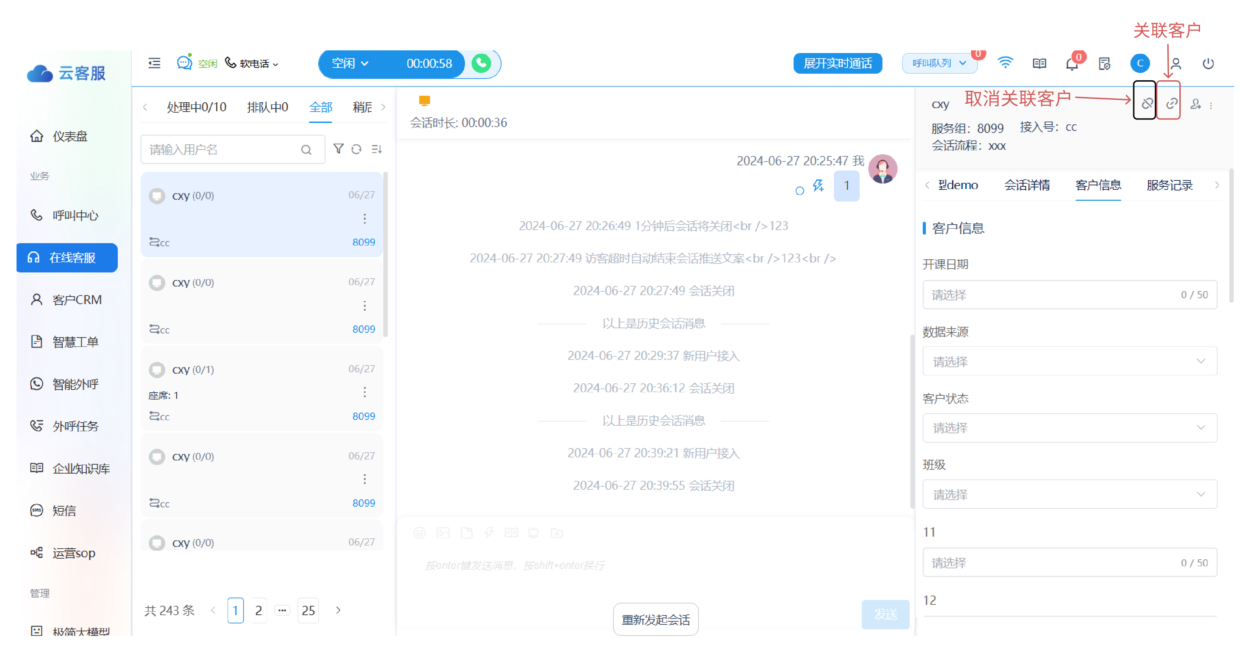
Task: Unlink the customer with the broken chain icon
Action: tap(1147, 103)
